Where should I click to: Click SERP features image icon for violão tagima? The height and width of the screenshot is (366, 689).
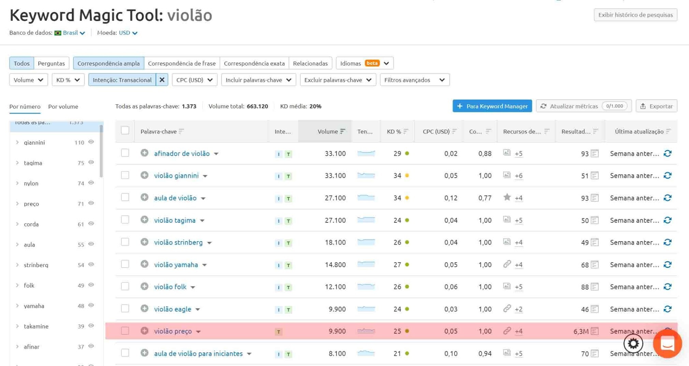pyautogui.click(x=507, y=220)
